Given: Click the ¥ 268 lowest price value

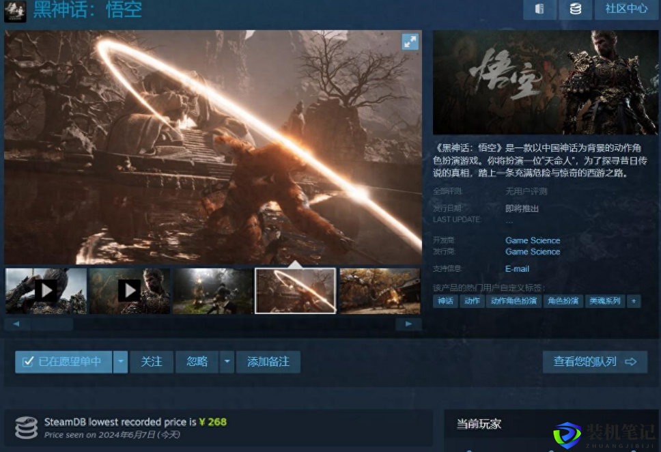Looking at the screenshot, I should point(213,422).
